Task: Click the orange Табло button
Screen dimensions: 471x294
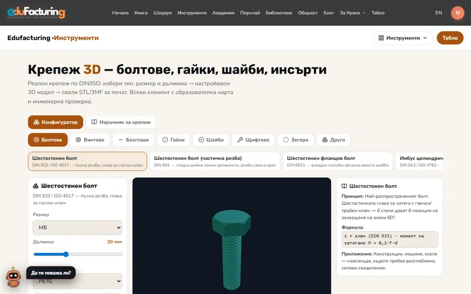Action: tap(450, 38)
